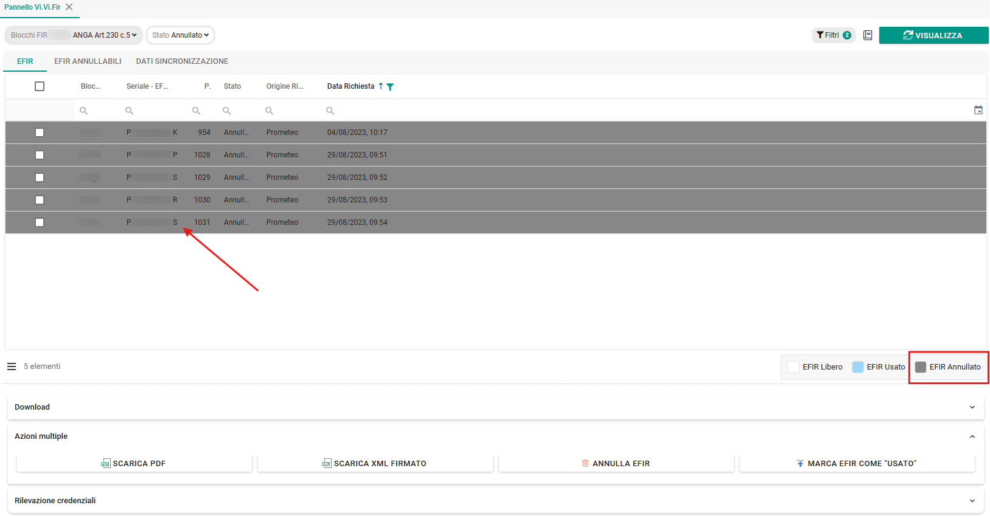Close the Pannello Vi.Vi.Fir tab
990x516 pixels.
point(69,7)
